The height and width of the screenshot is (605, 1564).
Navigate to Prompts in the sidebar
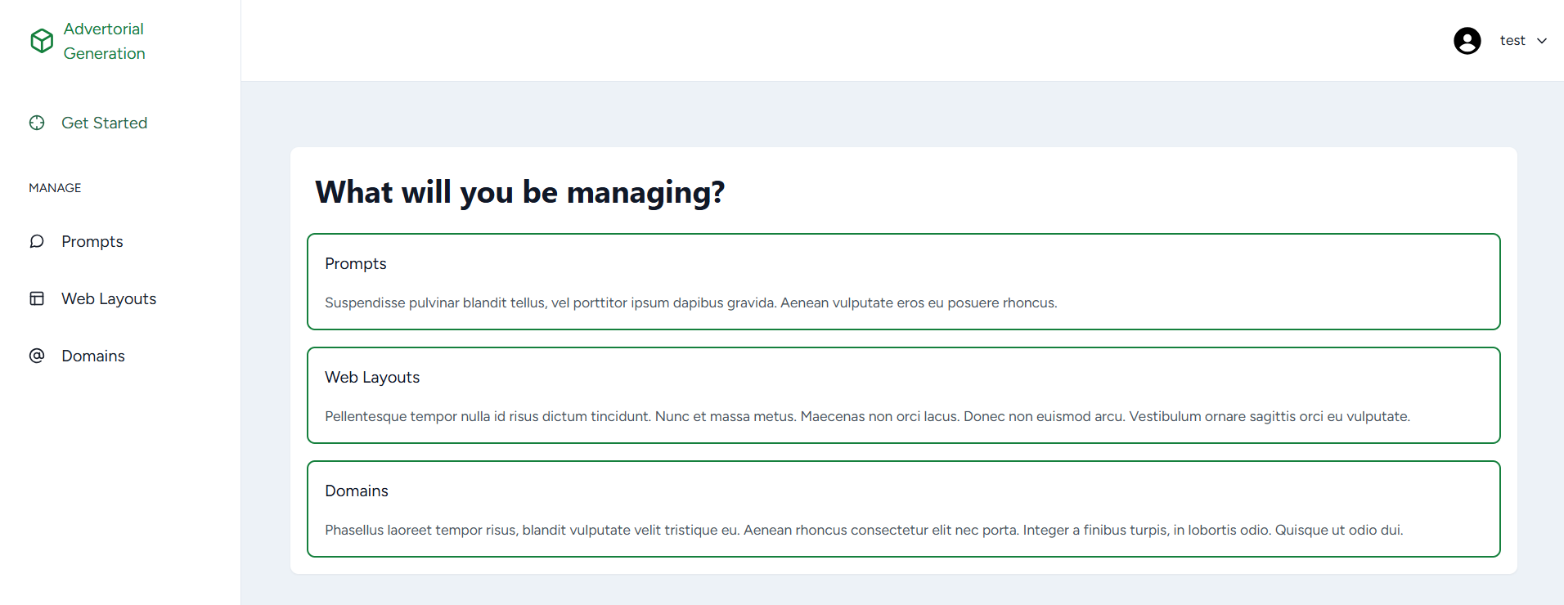pyautogui.click(x=92, y=241)
